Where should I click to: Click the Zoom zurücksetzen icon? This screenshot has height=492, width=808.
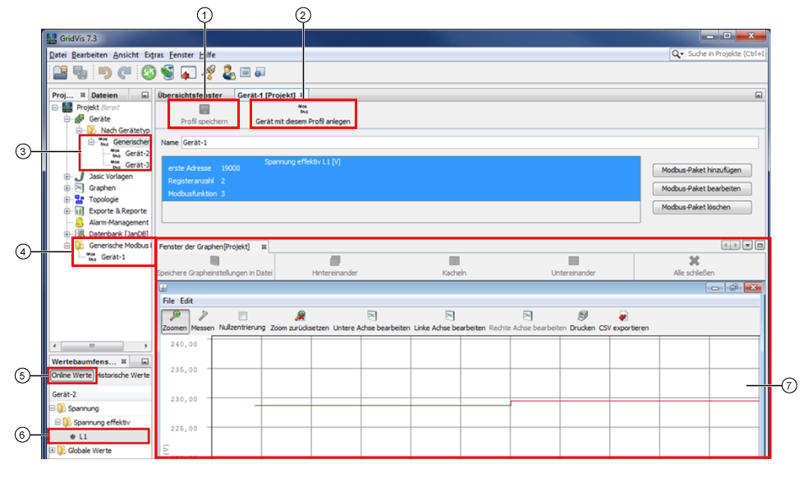click(x=301, y=315)
